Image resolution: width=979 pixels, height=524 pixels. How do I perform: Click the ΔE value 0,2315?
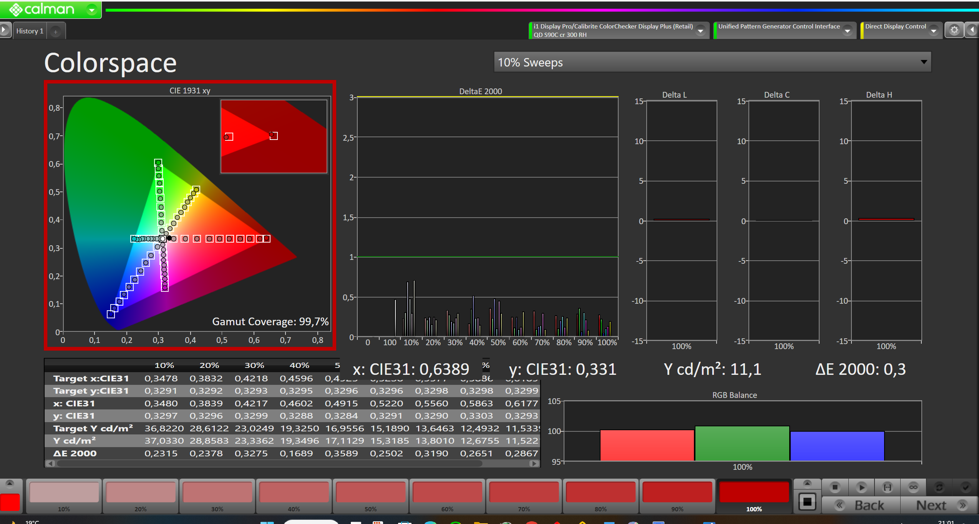161,453
